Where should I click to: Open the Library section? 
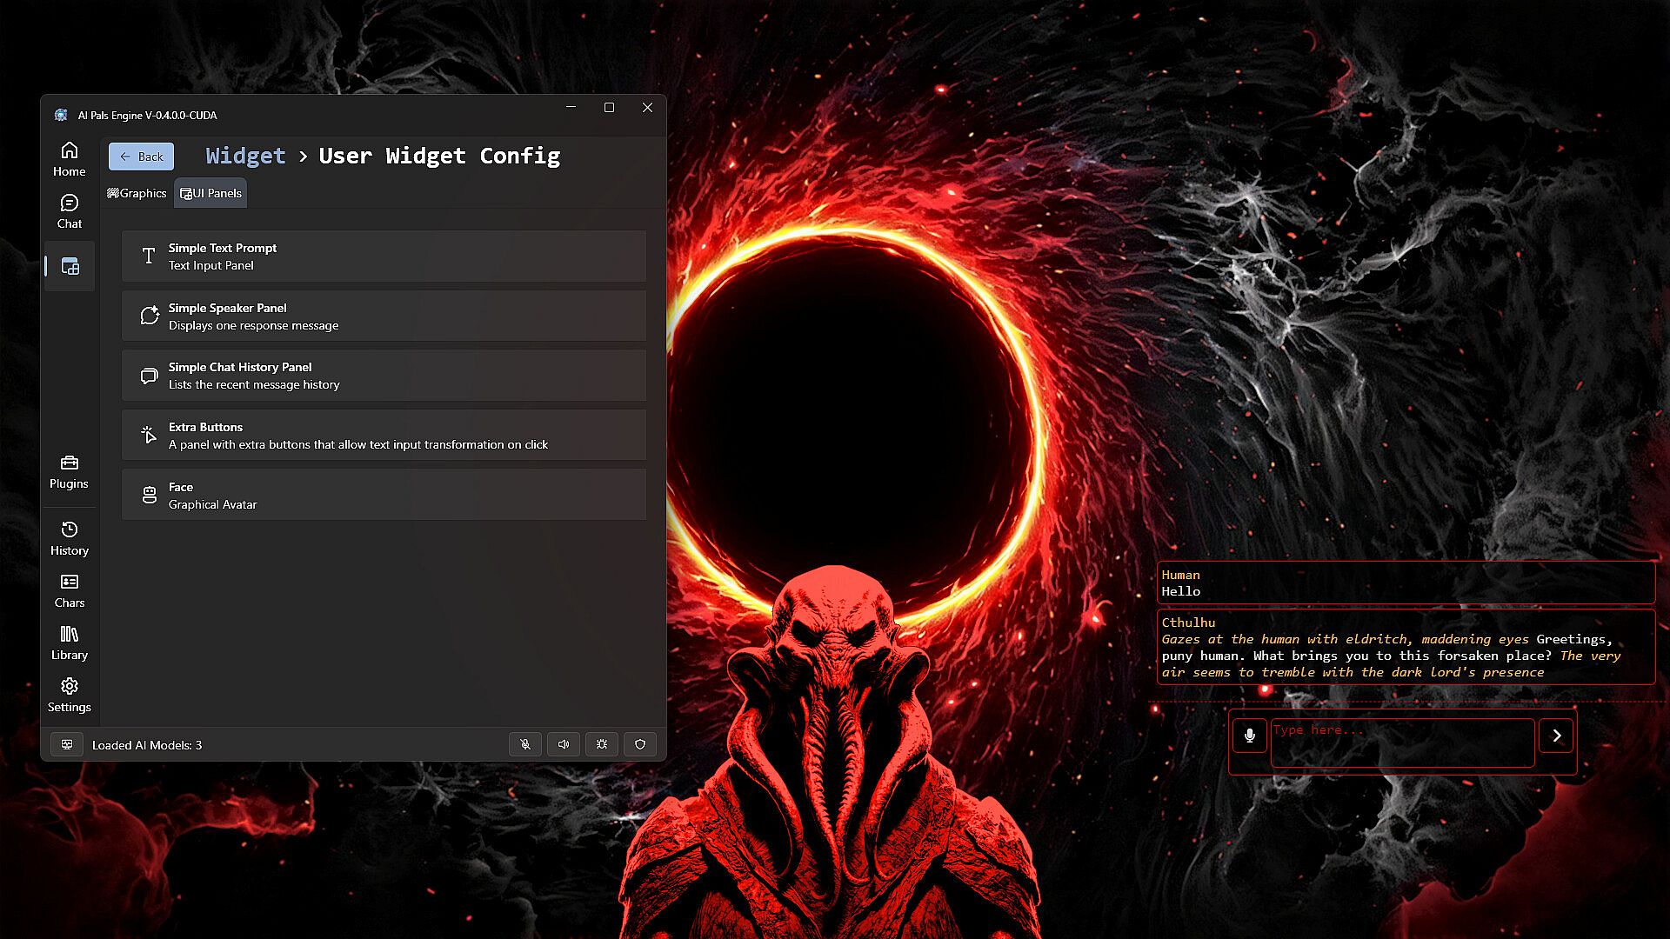pyautogui.click(x=70, y=643)
